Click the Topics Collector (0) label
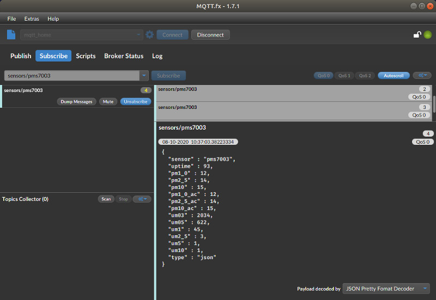 (25, 199)
